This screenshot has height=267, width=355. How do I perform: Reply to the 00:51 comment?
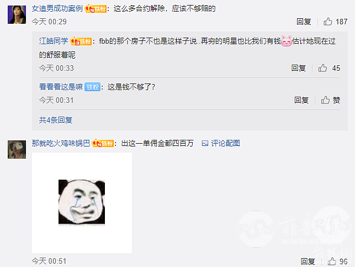point(308,261)
